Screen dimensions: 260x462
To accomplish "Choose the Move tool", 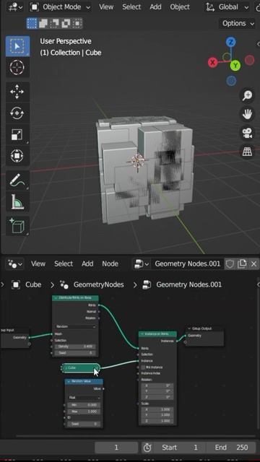I will pyautogui.click(x=17, y=92).
